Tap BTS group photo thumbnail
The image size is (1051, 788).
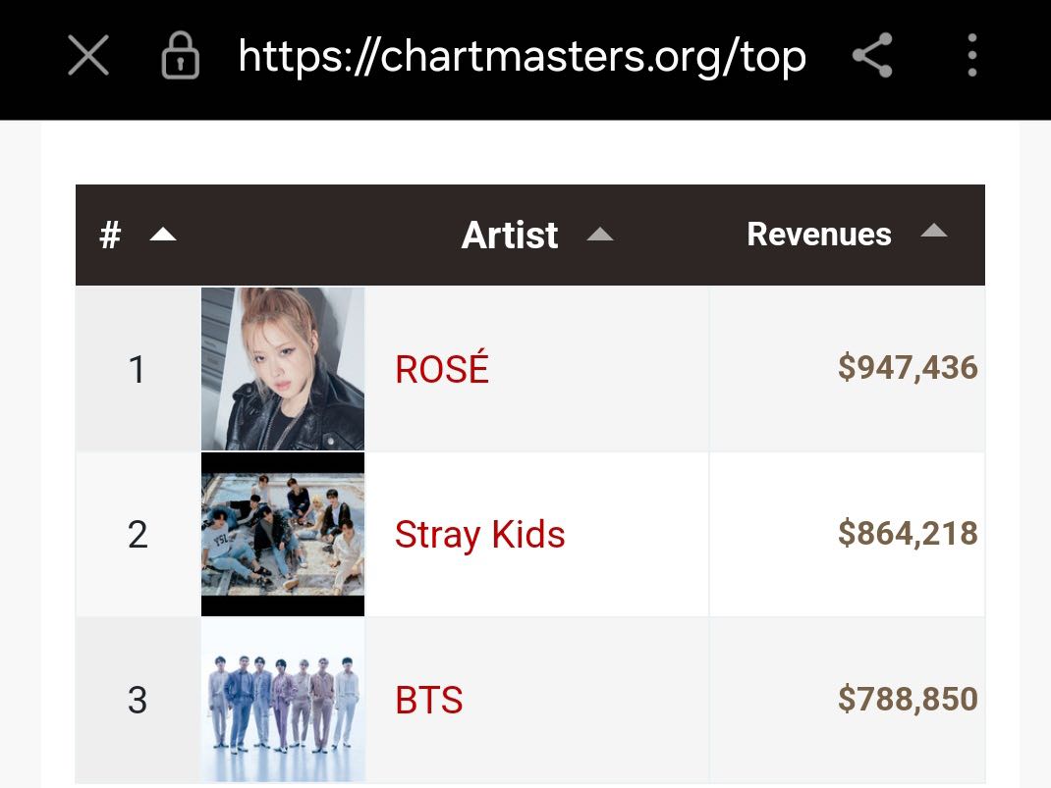coord(283,700)
